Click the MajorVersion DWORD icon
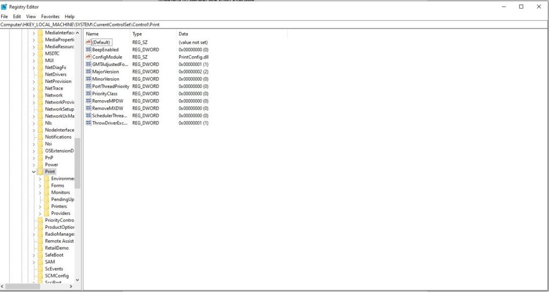The height and width of the screenshot is (292, 549). (x=88, y=72)
